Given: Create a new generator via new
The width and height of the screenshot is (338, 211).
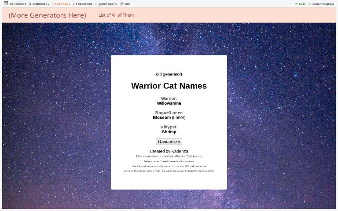Looking at the screenshot, I should pyautogui.click(x=127, y=4).
